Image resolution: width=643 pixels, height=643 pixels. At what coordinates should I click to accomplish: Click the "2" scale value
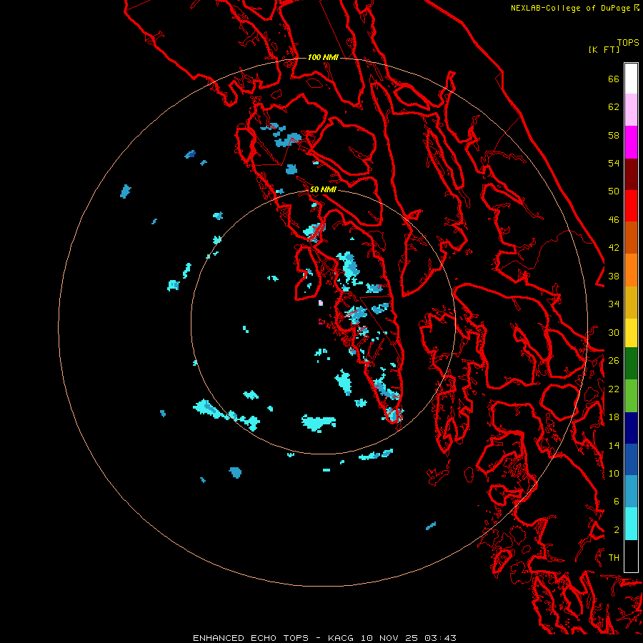point(616,530)
